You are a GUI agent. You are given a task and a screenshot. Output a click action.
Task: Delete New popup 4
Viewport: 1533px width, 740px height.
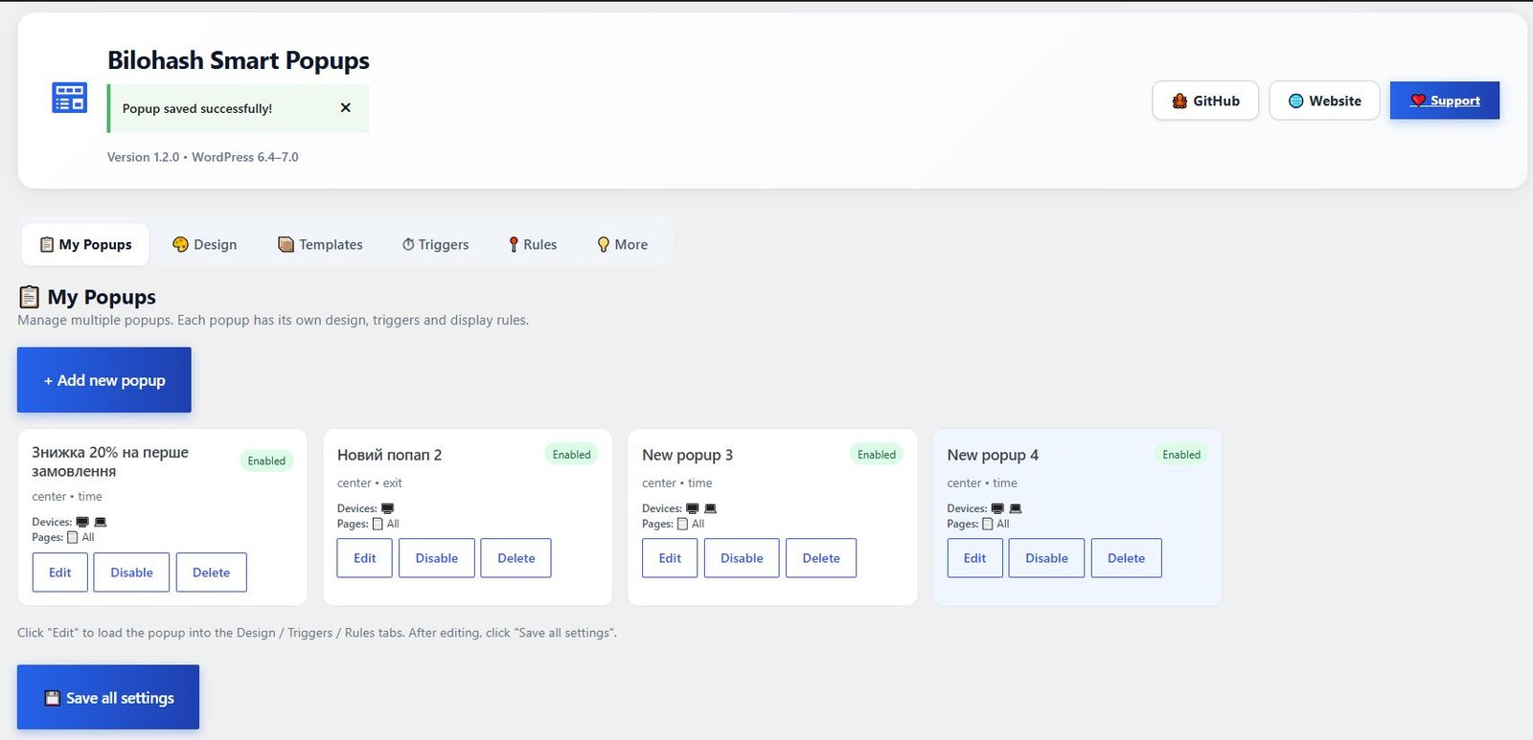click(1126, 558)
